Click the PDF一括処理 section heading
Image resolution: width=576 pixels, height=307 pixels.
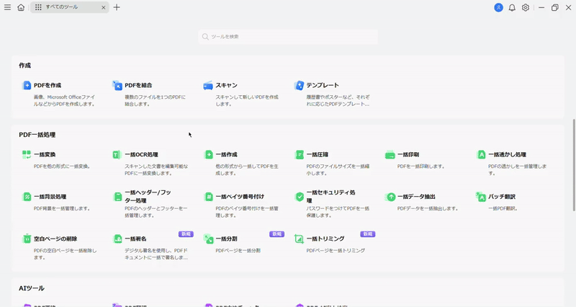point(37,135)
